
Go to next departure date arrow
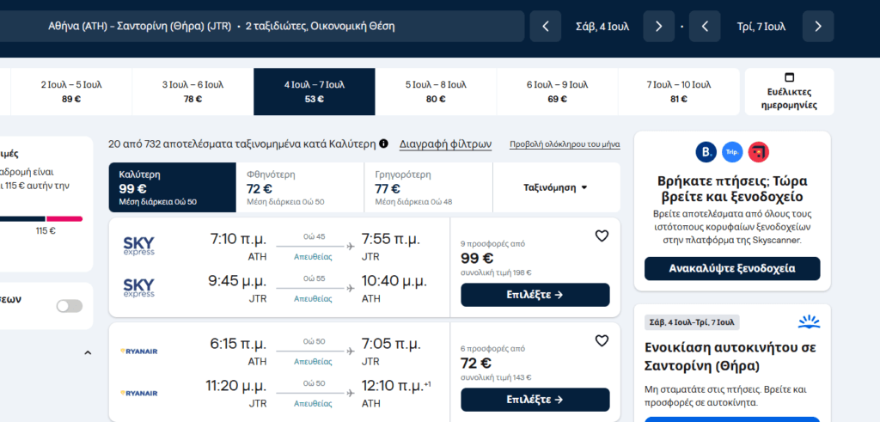pyautogui.click(x=658, y=26)
